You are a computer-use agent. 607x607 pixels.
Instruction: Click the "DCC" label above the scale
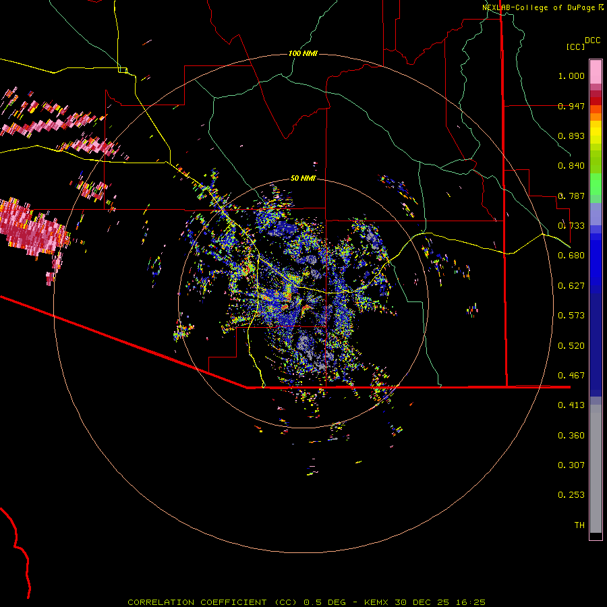[x=593, y=40]
